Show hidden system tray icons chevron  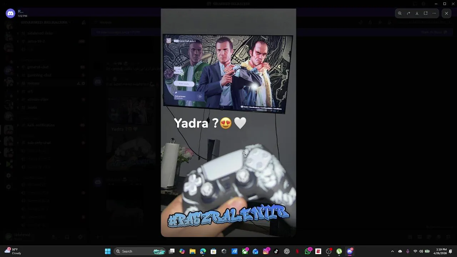click(x=392, y=251)
